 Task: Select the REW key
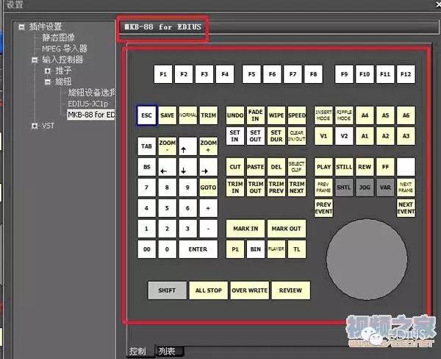[x=365, y=167]
